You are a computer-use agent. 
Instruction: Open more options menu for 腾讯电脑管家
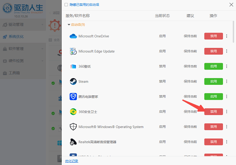tap(227, 97)
